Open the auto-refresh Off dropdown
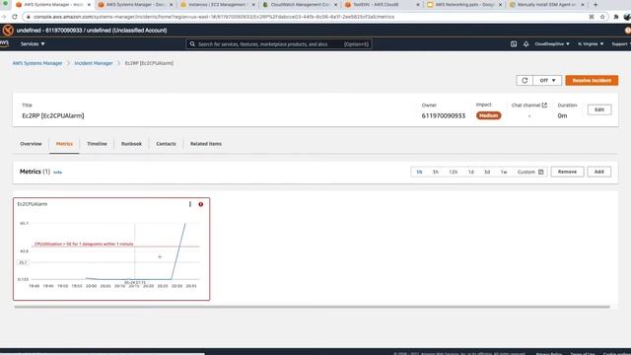The width and height of the screenshot is (631, 355). click(547, 81)
